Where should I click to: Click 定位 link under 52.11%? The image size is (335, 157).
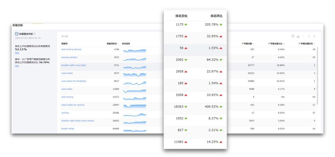pyautogui.click(x=17, y=53)
